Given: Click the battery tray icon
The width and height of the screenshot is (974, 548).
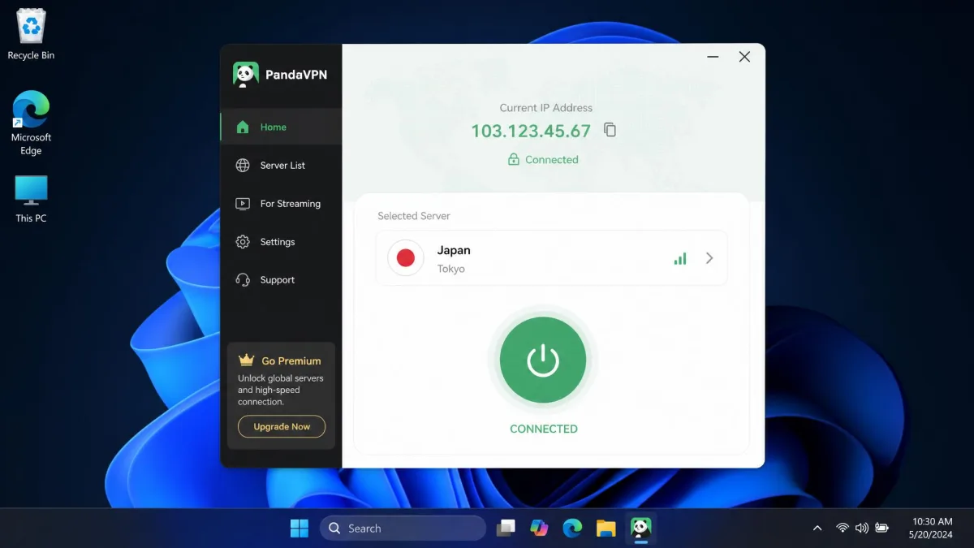Looking at the screenshot, I should click(x=881, y=529).
